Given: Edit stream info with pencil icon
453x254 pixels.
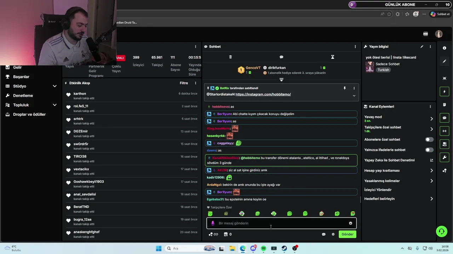Looking at the screenshot, I should (422, 47).
